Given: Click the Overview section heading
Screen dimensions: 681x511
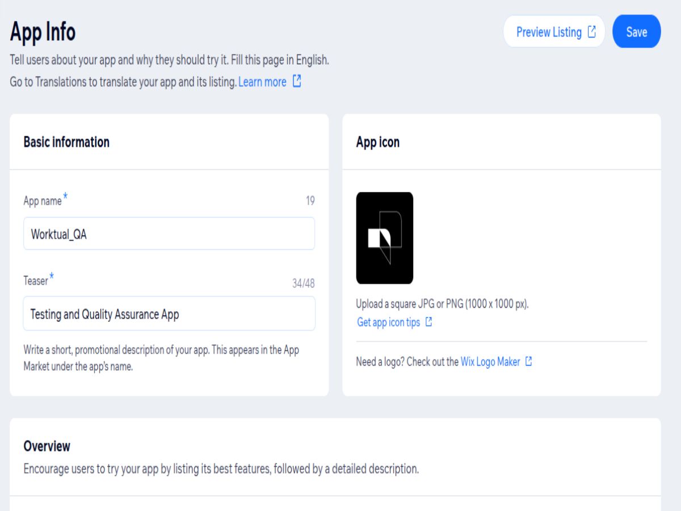Looking at the screenshot, I should click(47, 446).
